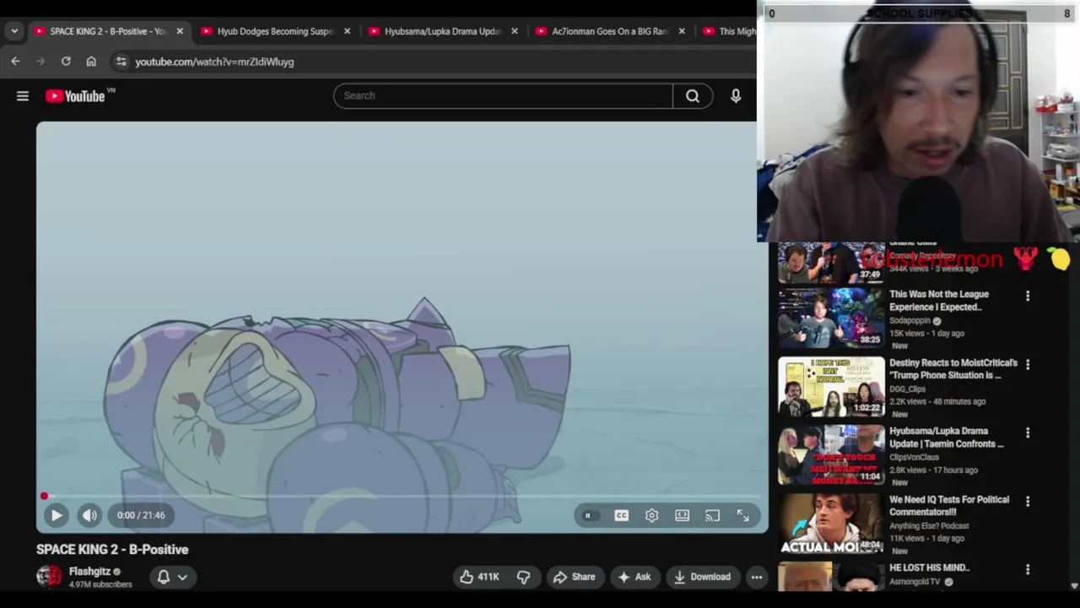
Task: Go back with the browser back arrow
Action: coord(15,62)
